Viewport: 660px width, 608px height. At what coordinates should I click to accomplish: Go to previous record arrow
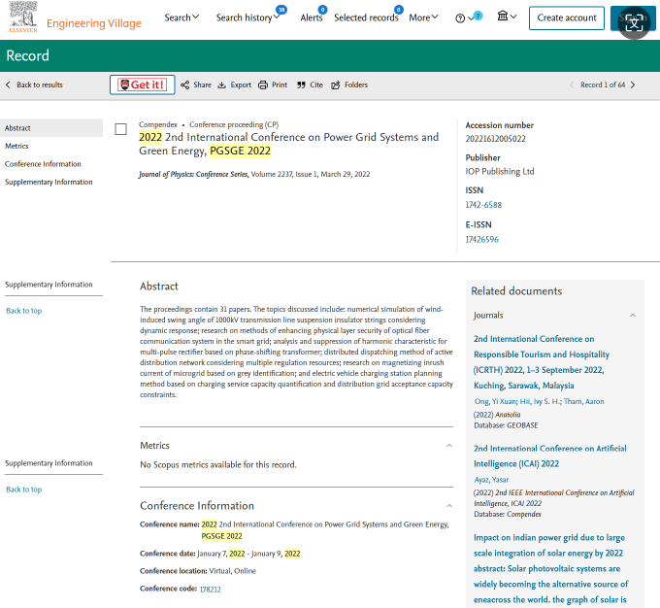coord(572,84)
